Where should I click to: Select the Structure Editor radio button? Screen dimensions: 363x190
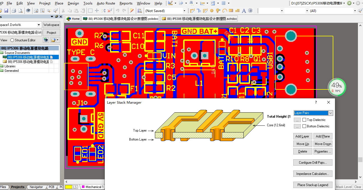coord(12,40)
